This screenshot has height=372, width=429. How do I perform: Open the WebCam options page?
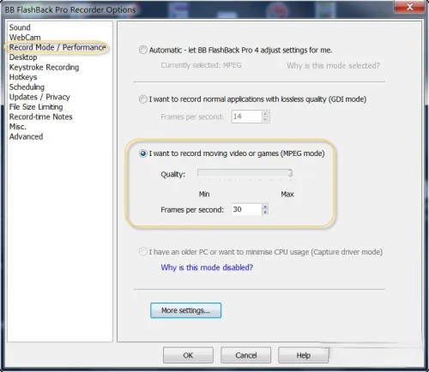25,38
